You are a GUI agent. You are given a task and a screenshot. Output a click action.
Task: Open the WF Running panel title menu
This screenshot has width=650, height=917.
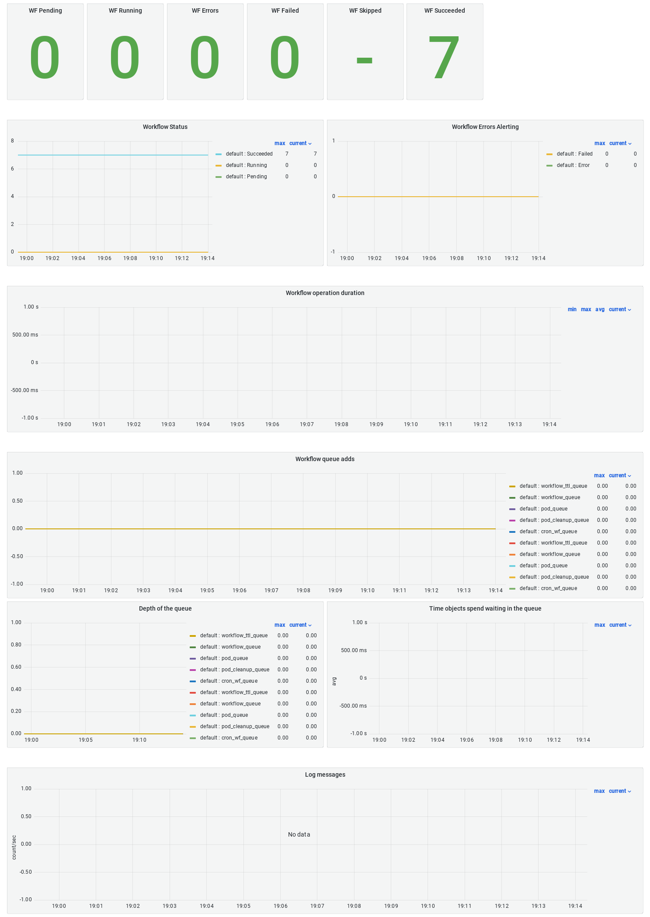(125, 10)
